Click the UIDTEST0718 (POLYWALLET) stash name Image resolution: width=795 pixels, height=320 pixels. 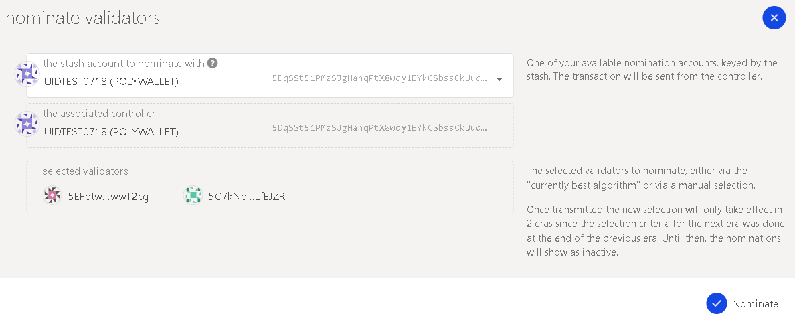[111, 82]
